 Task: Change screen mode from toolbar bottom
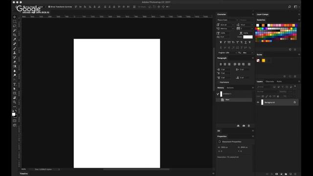[15, 125]
